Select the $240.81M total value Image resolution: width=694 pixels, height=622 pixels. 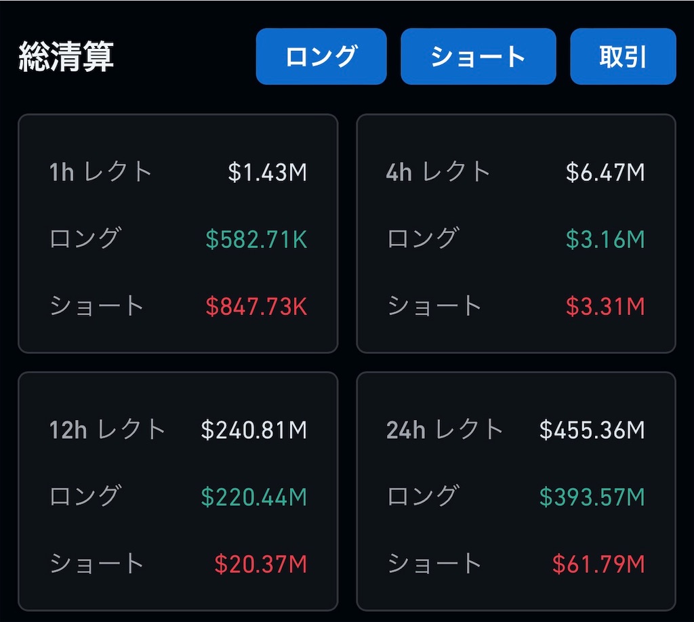tap(254, 430)
